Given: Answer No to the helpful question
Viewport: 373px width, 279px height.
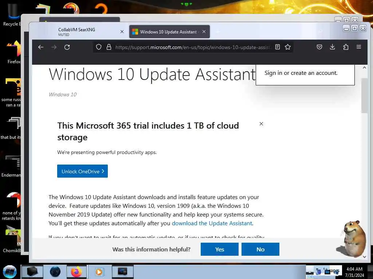Looking at the screenshot, I should 260,249.
